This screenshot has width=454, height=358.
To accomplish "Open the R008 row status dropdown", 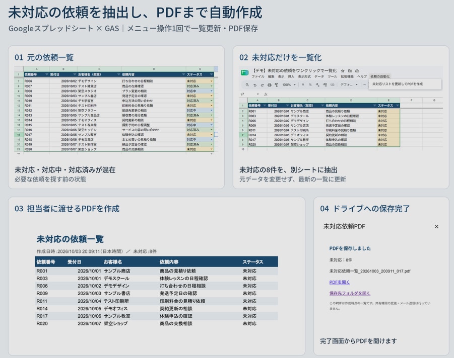I will pyautogui.click(x=211, y=91).
